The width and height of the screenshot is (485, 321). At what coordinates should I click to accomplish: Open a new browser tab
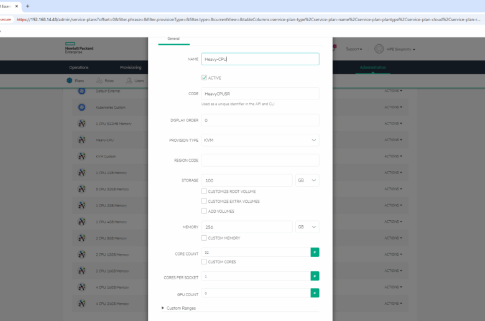(x=27, y=6)
